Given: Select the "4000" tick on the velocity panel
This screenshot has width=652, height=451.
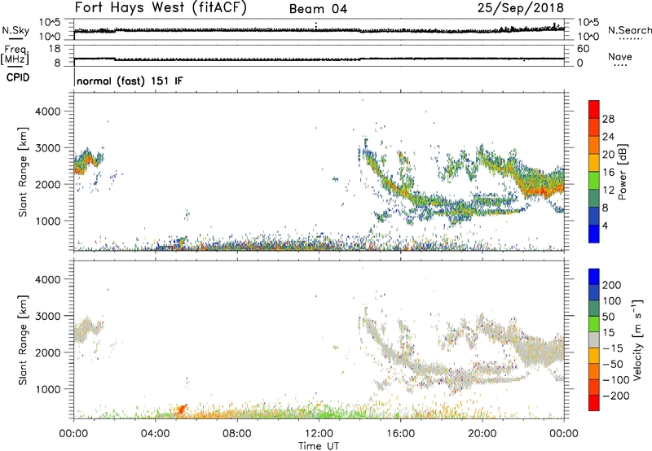Looking at the screenshot, I should point(47,279).
